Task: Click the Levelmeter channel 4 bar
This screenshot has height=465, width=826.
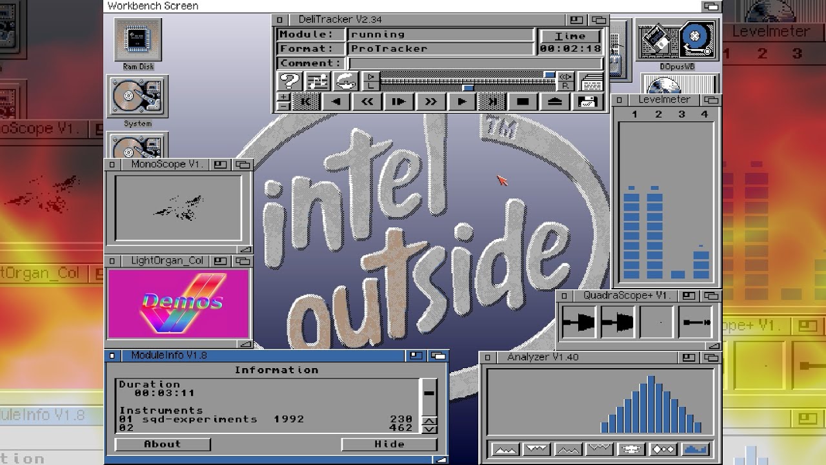Action: (701, 262)
